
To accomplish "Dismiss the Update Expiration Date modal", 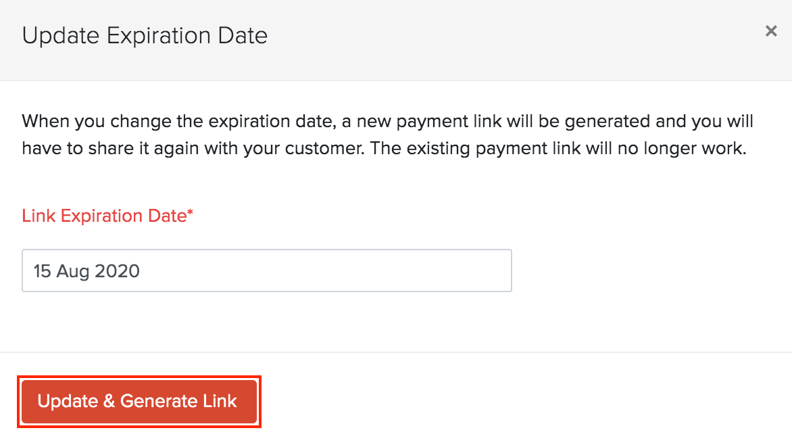I will click(771, 31).
